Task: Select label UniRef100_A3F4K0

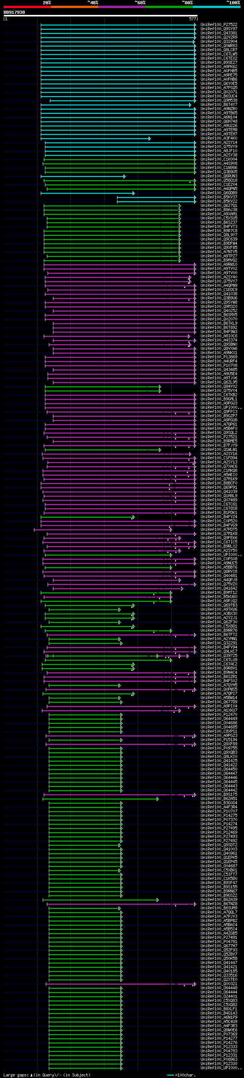Action: click(219, 138)
